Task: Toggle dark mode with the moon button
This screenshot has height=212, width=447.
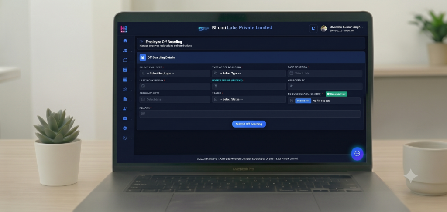Action: tap(313, 28)
